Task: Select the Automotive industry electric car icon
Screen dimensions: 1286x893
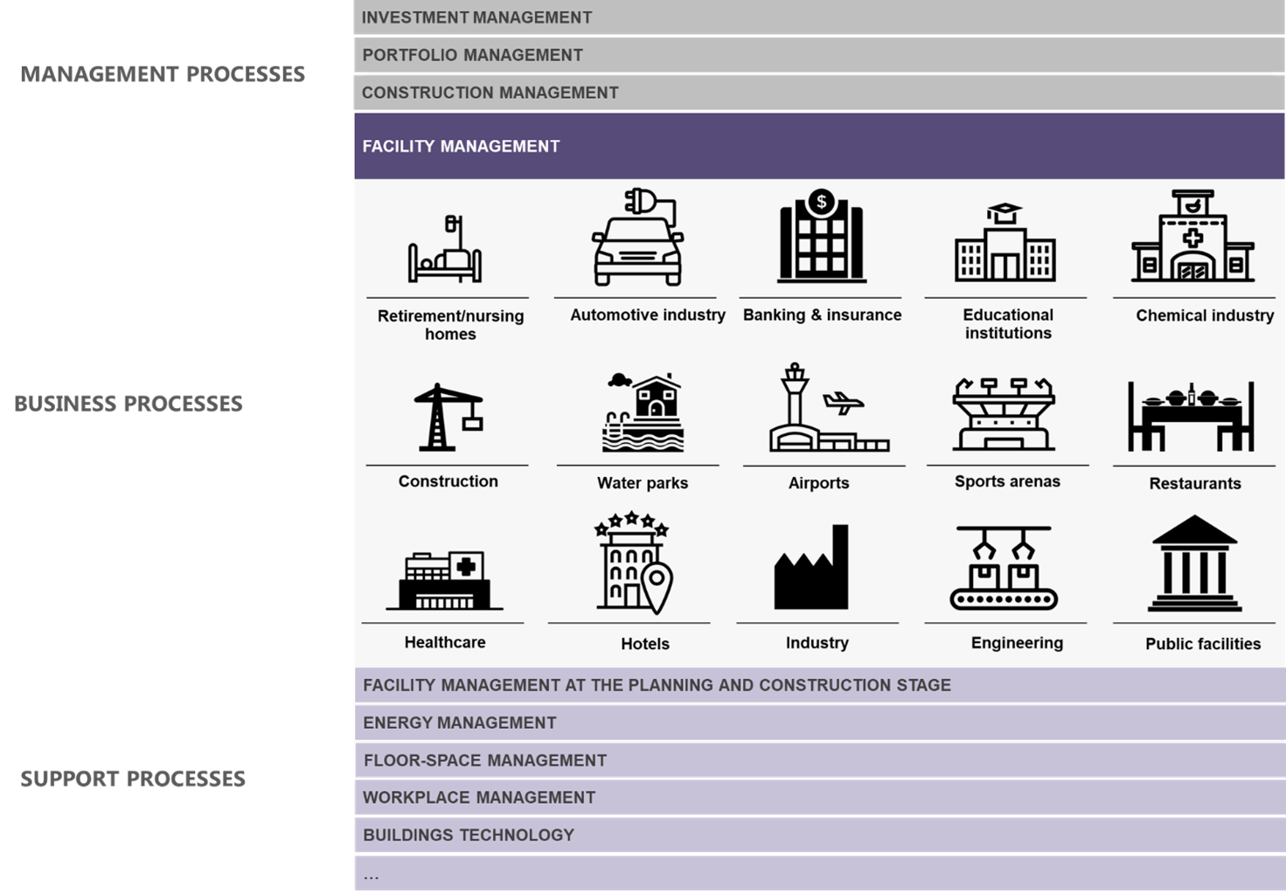Action: click(638, 238)
